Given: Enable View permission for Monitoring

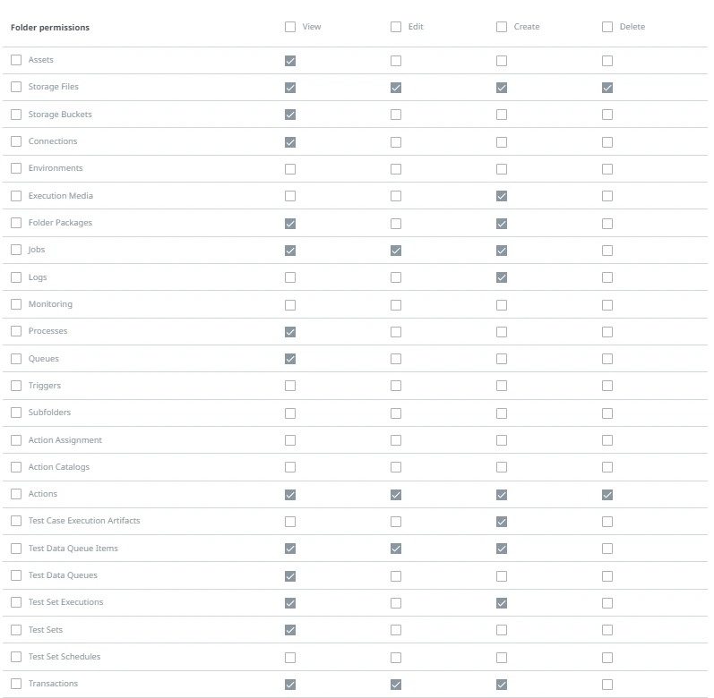Looking at the screenshot, I should 290,304.
